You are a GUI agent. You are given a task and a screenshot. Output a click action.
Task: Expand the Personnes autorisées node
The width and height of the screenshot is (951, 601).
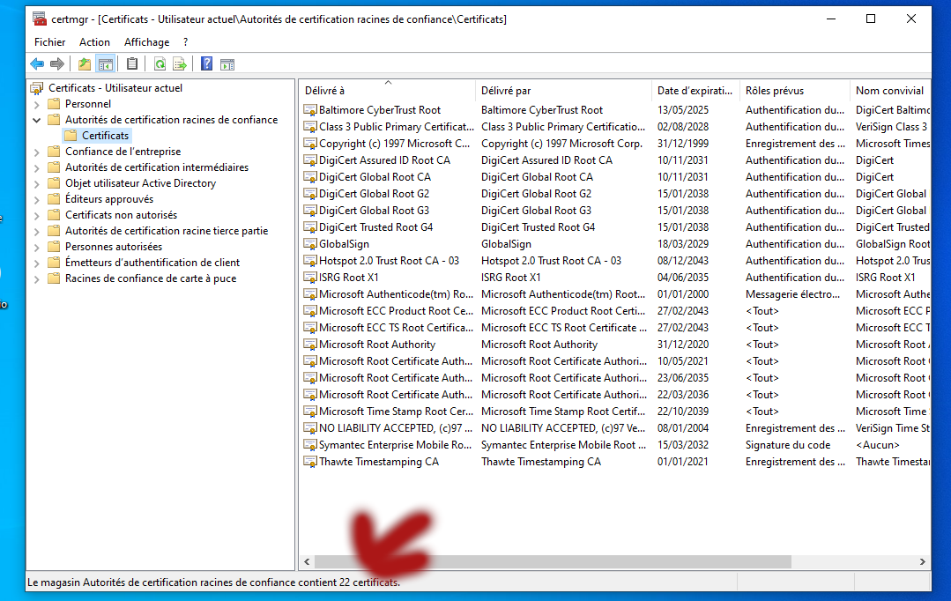pos(37,247)
